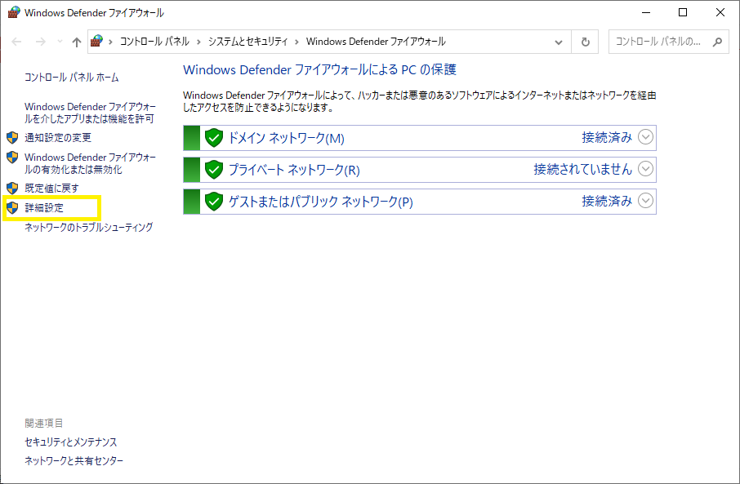This screenshot has width=740, height=484.
Task: Expand ゲストまたはパブリック ネットワーク section chevron
Action: click(x=645, y=201)
